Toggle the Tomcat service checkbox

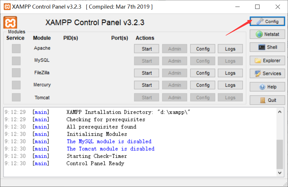tap(16, 97)
